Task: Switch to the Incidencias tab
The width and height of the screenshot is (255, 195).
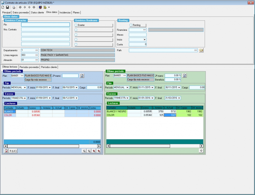Action: coord(65,12)
